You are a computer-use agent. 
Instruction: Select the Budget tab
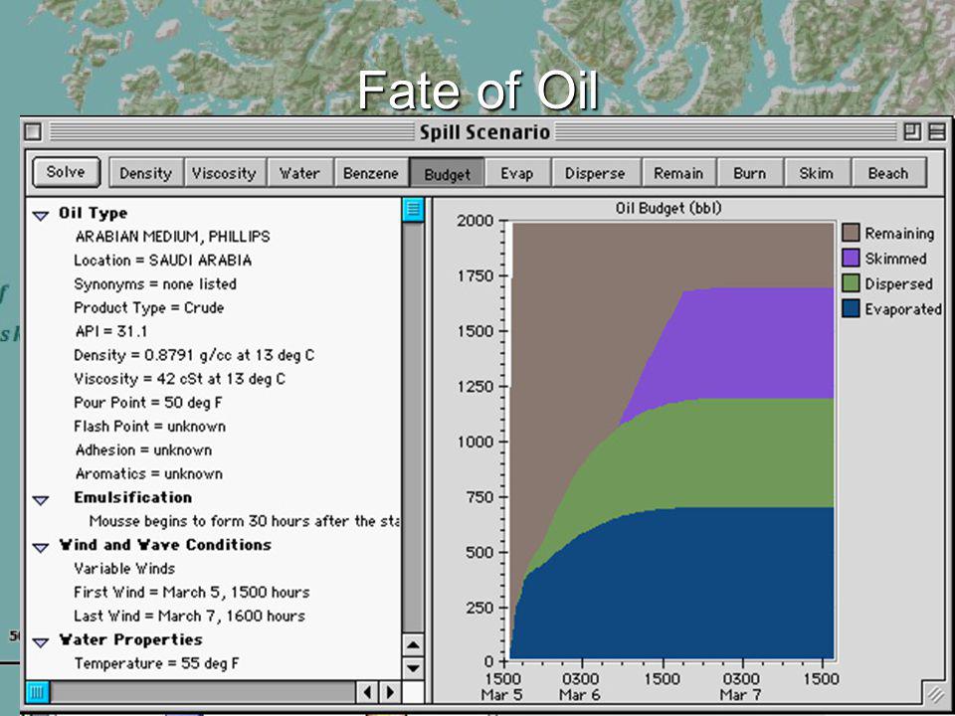click(447, 173)
